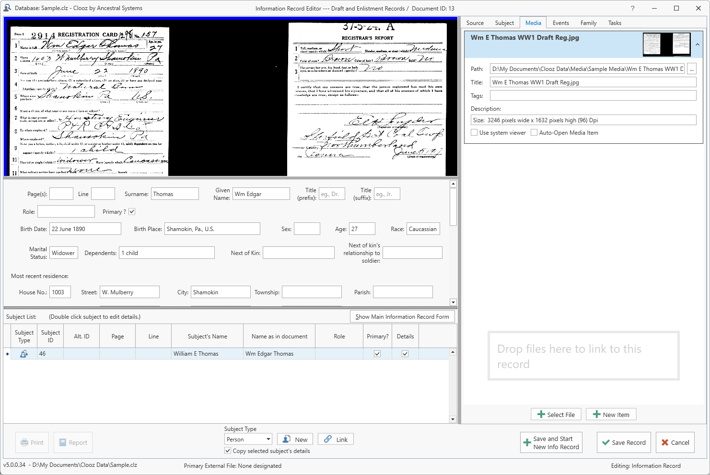Click the New subject person icon
Viewport: 710px width, 475px height.
click(x=286, y=439)
